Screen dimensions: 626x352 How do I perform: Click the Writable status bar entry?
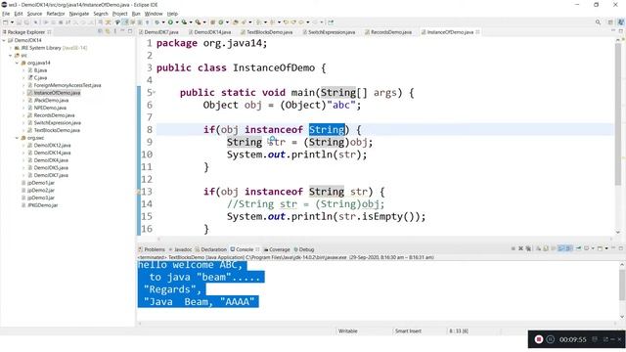tap(348, 331)
